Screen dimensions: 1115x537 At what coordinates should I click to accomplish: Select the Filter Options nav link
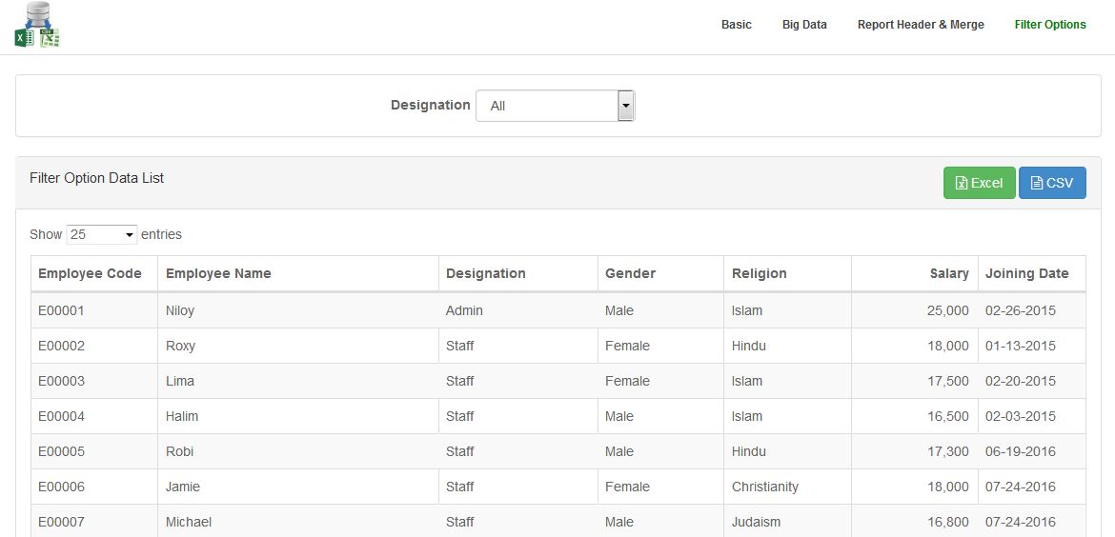click(x=1050, y=25)
